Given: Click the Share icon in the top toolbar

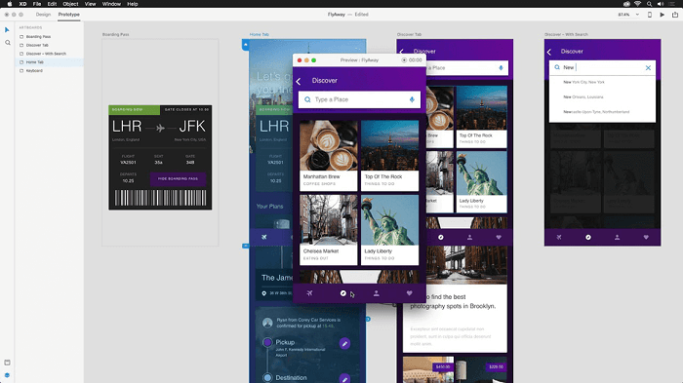Looking at the screenshot, I should coord(675,15).
